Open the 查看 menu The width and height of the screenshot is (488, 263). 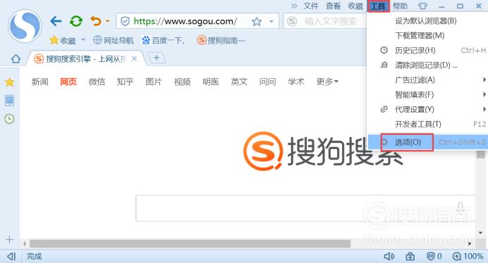(333, 6)
